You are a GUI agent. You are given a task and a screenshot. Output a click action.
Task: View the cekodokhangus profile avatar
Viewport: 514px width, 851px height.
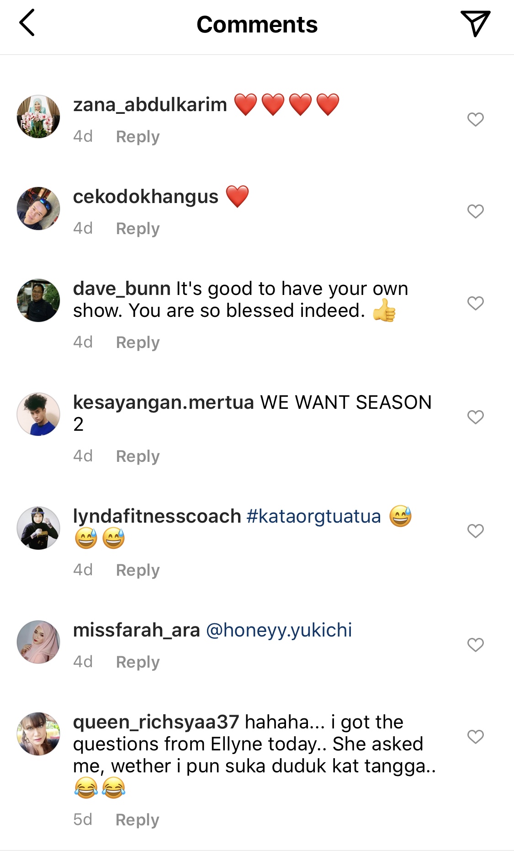click(38, 209)
